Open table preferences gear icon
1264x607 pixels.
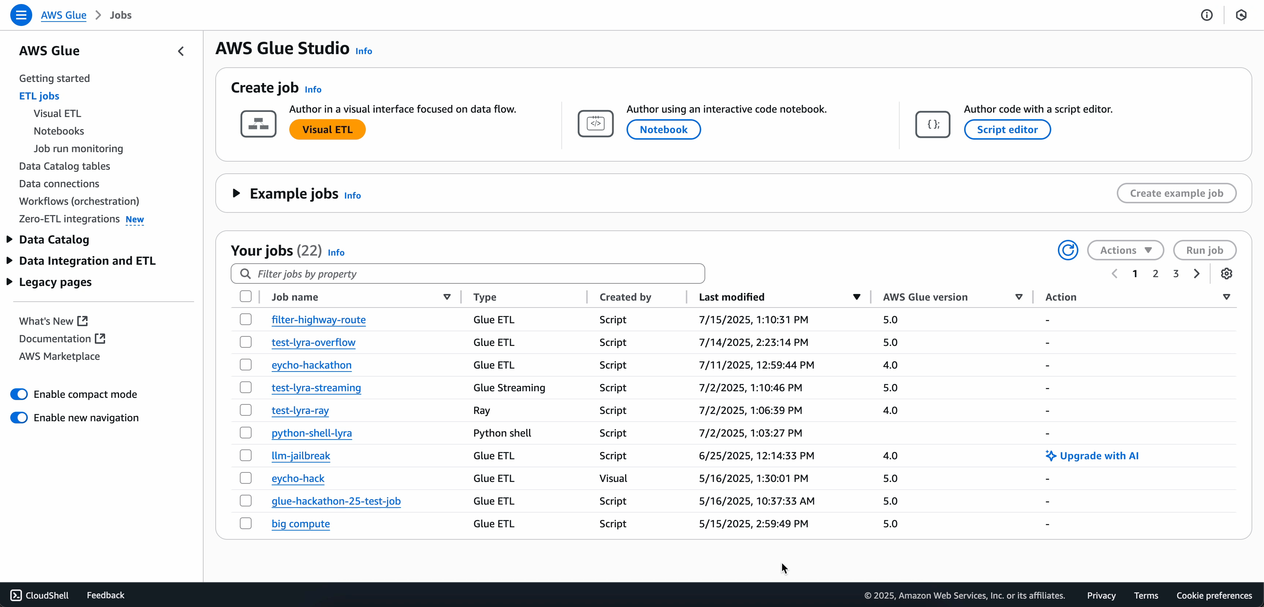tap(1226, 274)
